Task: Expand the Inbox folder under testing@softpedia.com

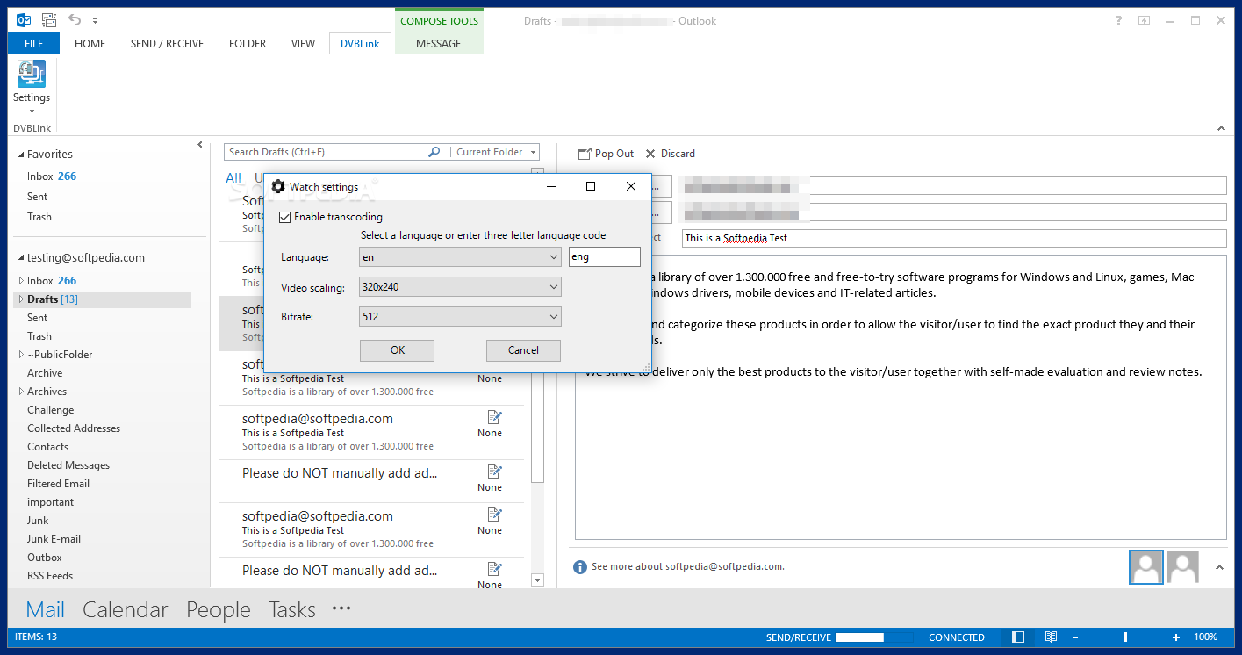Action: click(22, 281)
